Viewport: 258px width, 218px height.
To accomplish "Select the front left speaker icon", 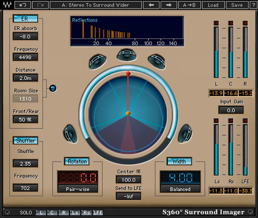I will (x=97, y=60).
